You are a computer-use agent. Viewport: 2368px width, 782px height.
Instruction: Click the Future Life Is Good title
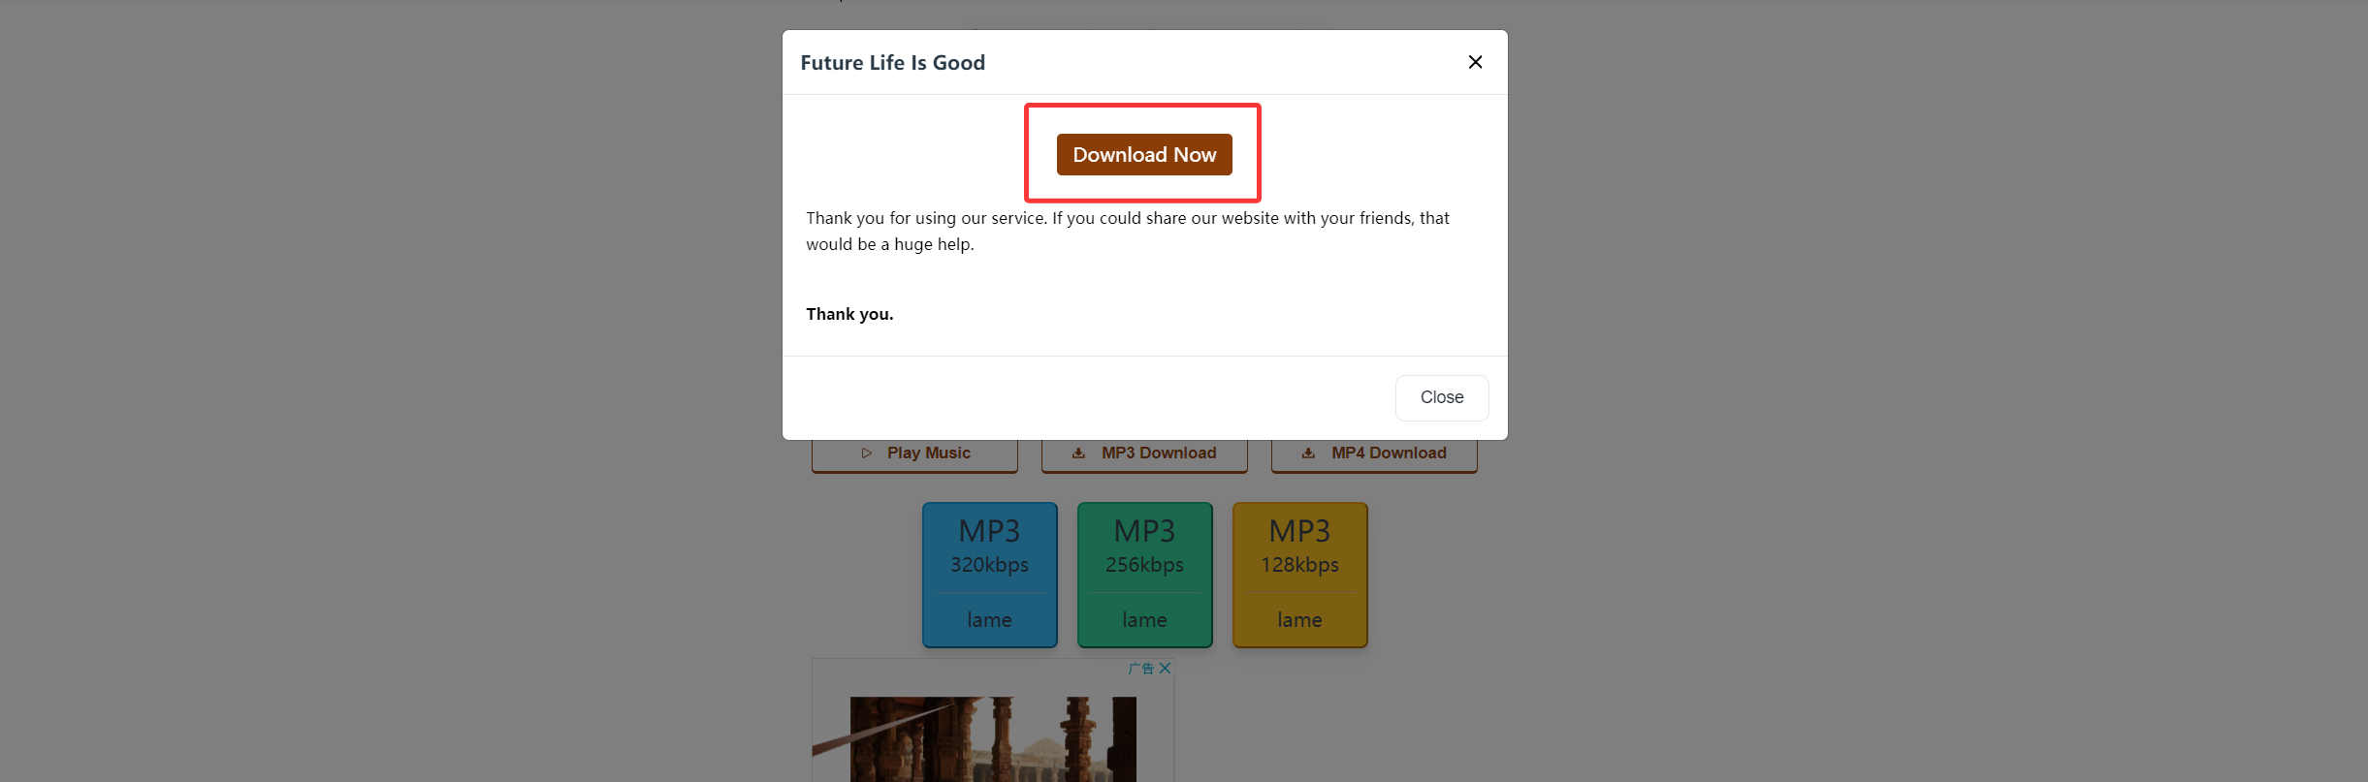pos(892,63)
